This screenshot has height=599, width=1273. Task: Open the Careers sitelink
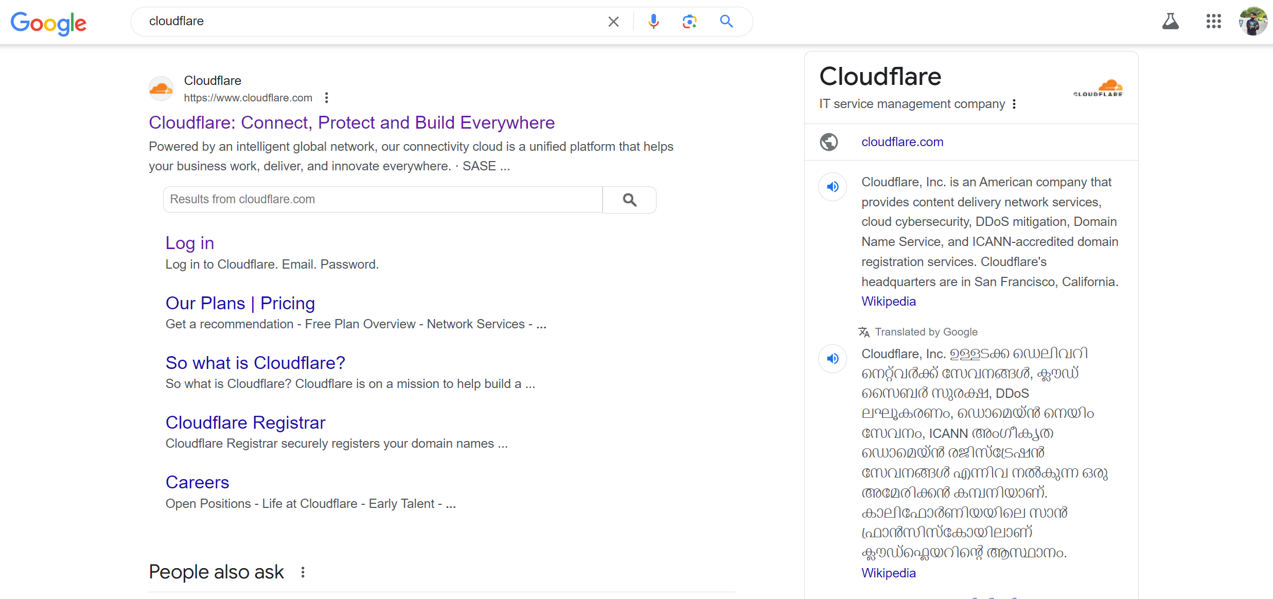(x=198, y=482)
